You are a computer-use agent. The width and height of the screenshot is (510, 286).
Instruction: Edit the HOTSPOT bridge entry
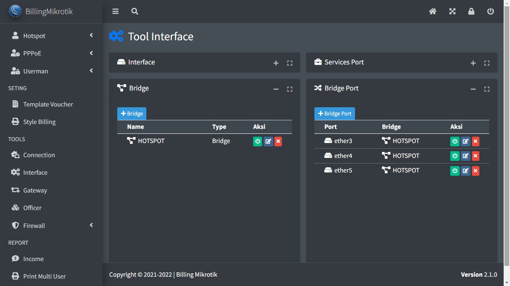(x=268, y=142)
